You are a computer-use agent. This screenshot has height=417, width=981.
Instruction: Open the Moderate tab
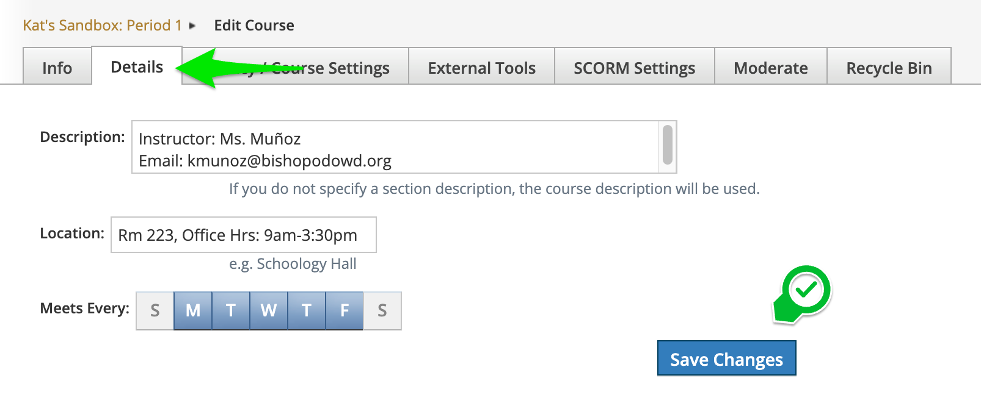[770, 68]
